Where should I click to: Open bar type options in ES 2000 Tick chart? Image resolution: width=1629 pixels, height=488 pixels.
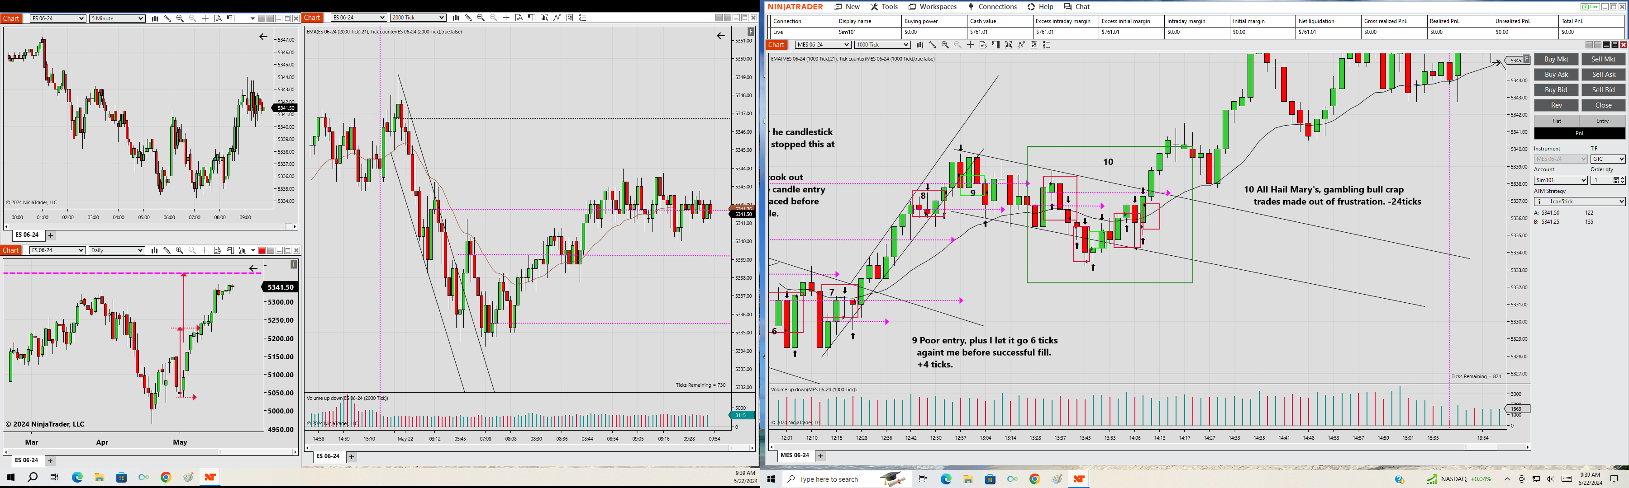(456, 18)
